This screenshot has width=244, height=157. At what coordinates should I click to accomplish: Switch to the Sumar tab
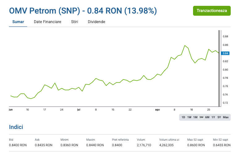click(18, 22)
